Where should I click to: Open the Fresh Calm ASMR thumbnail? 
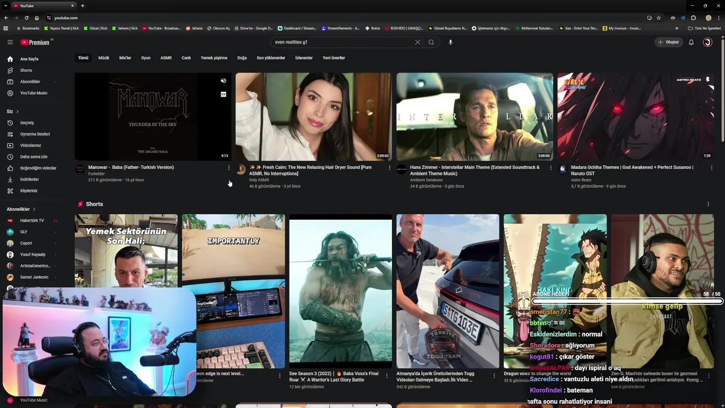[x=313, y=116]
